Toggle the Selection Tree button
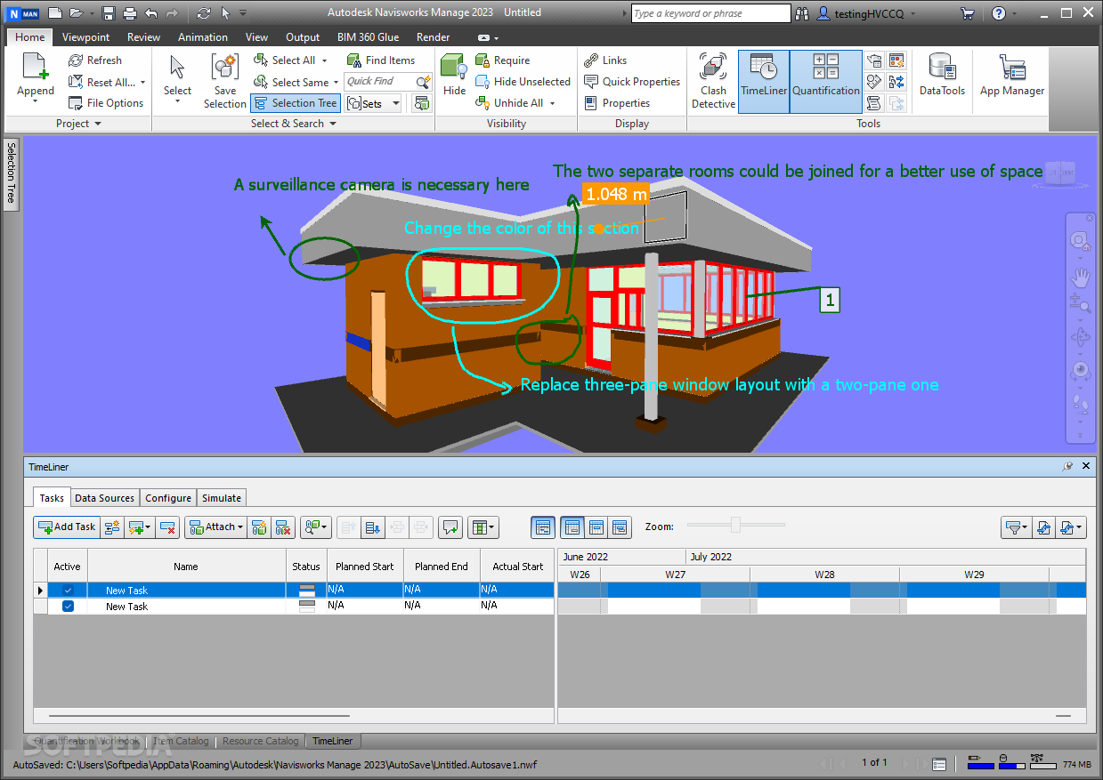Viewport: 1103px width, 780px height. pos(295,103)
